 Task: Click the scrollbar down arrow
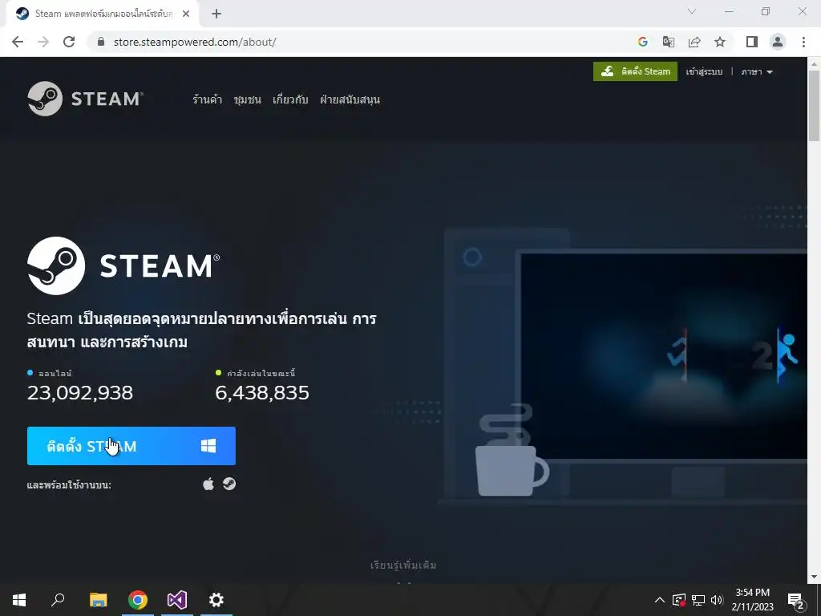tap(814, 577)
